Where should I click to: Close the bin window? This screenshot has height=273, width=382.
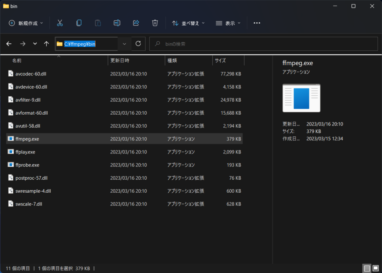[372, 6]
